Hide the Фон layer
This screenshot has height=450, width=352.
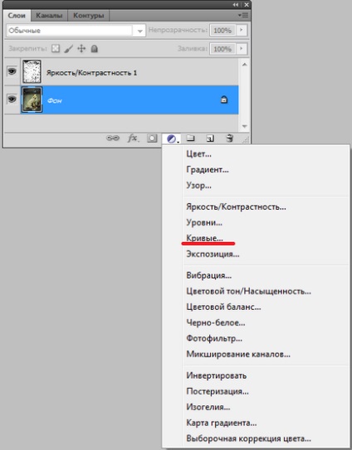click(x=12, y=99)
